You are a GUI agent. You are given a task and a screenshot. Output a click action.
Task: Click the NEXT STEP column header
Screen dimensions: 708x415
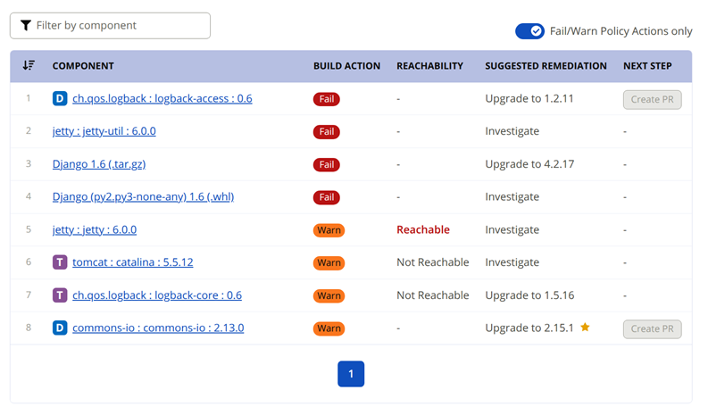click(x=647, y=66)
